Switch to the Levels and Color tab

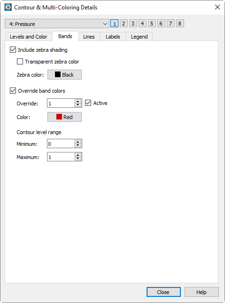[x=28, y=37]
